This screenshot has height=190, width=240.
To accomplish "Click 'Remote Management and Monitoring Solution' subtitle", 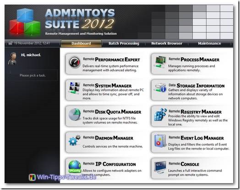I will tap(81, 34).
